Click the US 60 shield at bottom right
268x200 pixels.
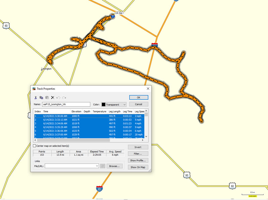(232, 186)
